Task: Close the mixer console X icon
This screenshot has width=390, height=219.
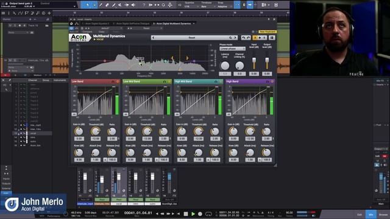Action: click(3, 80)
